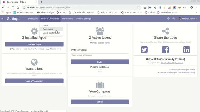
Task: Open the Theme store link
Action: coord(54,49)
